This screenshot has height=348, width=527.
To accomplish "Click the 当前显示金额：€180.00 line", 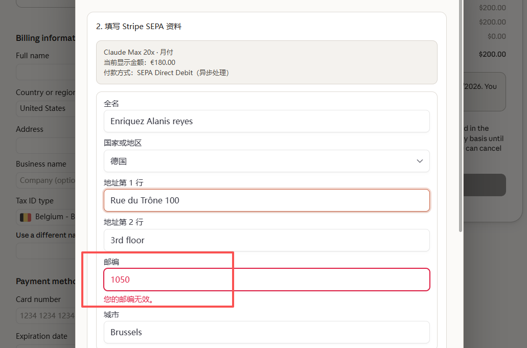I will (x=140, y=62).
